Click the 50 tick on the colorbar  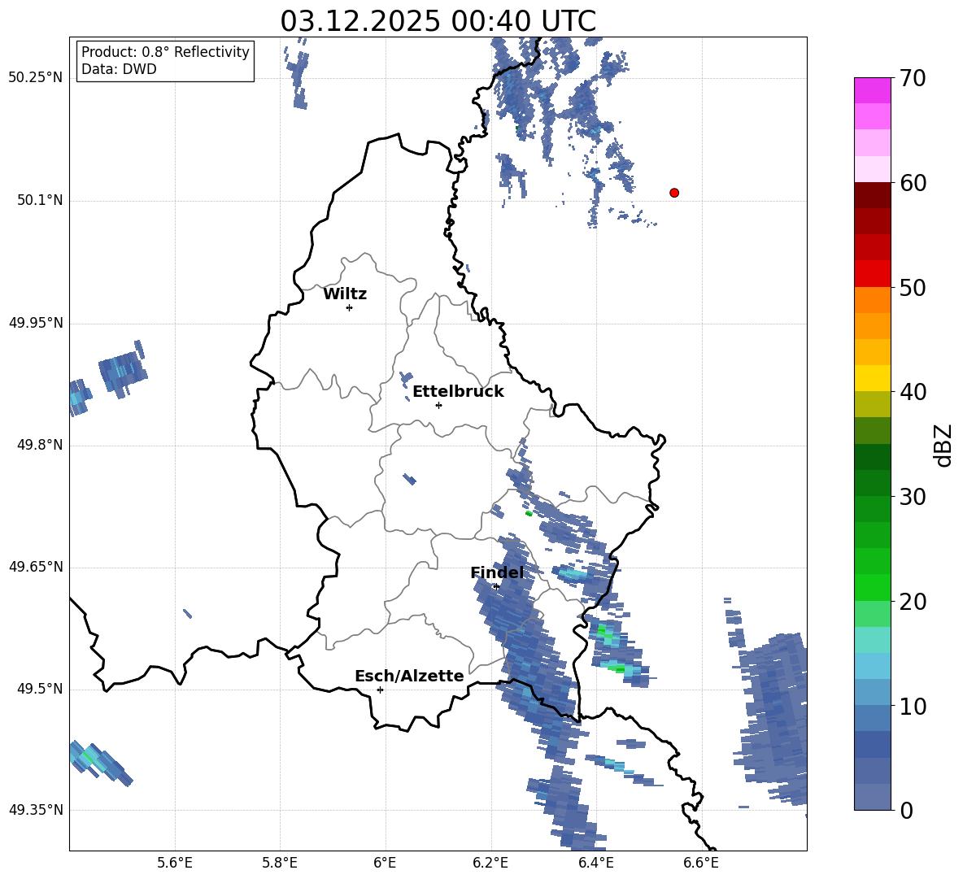point(913,287)
